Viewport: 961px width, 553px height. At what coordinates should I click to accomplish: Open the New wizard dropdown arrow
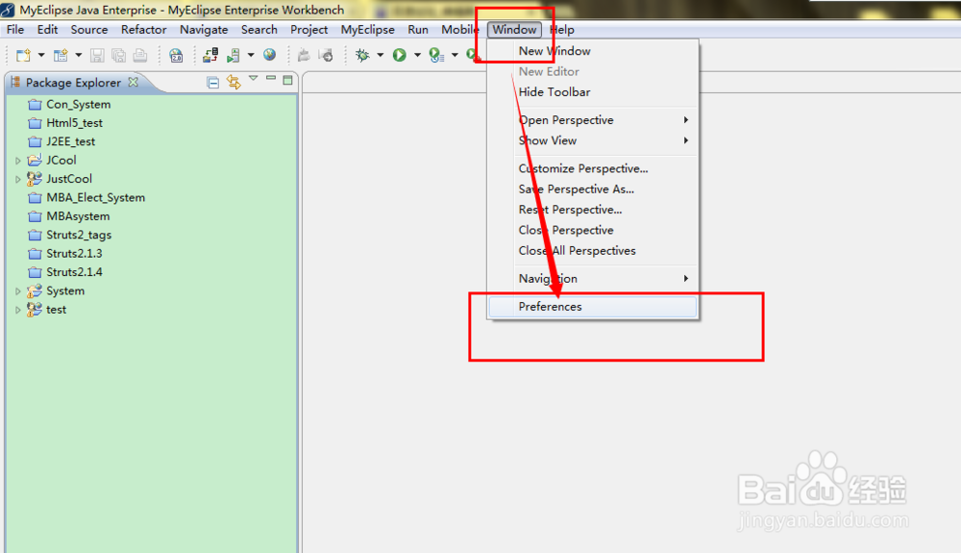[41, 55]
